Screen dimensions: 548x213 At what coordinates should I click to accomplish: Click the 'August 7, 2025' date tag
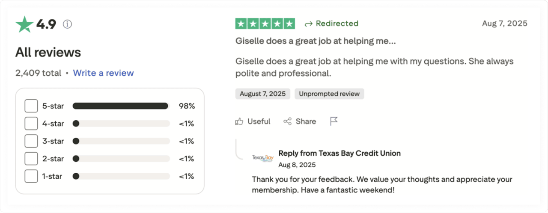tap(263, 94)
